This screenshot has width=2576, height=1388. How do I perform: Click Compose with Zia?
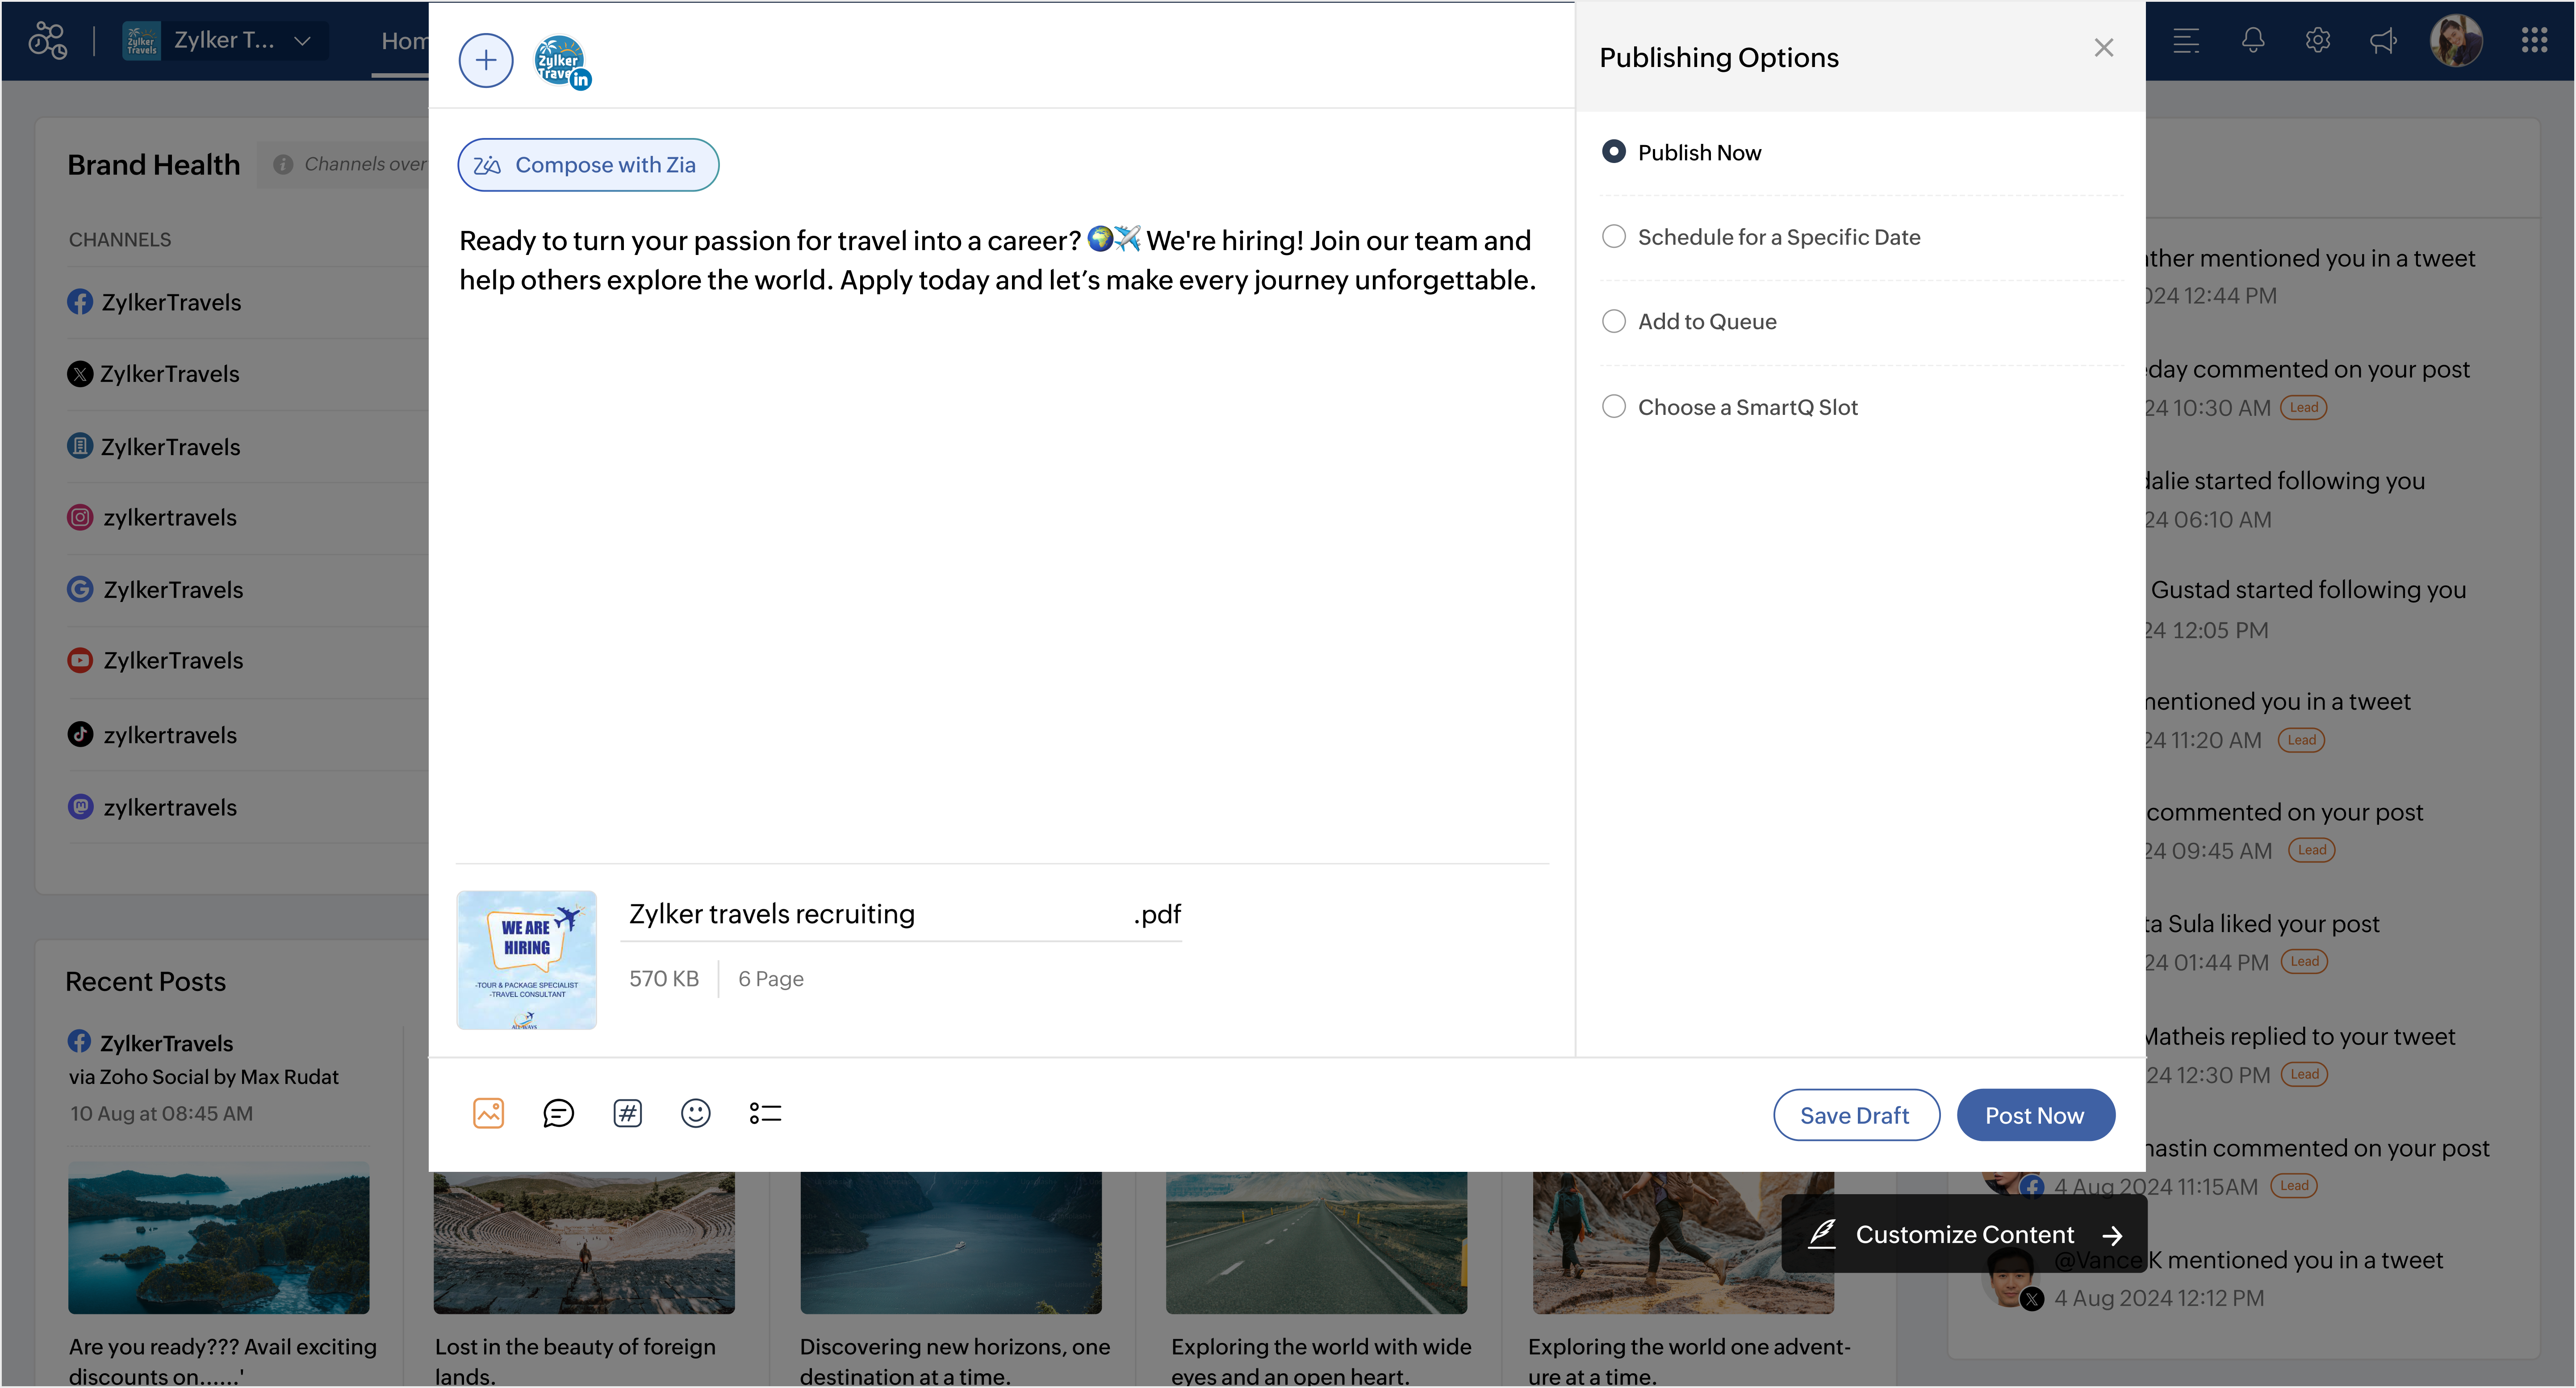point(588,165)
